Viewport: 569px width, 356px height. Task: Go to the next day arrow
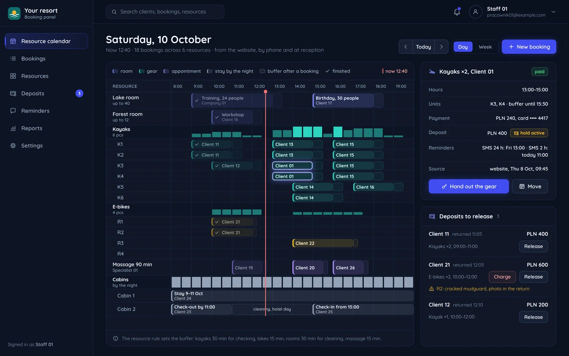[x=441, y=47]
